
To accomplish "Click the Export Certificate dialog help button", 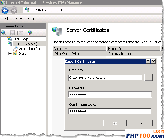I will [148, 61].
